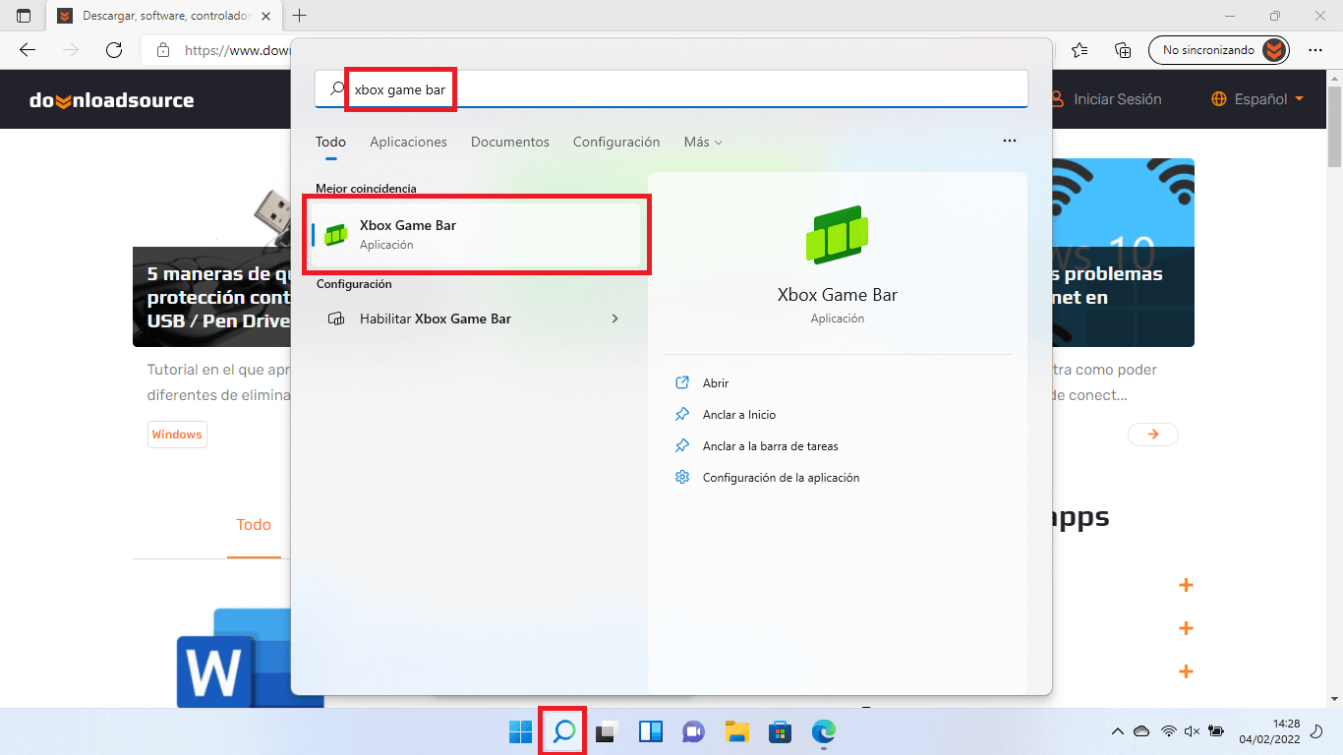1343x755 pixels.
Task: Click the Configuración de la aplicación gear icon
Action: (x=682, y=477)
